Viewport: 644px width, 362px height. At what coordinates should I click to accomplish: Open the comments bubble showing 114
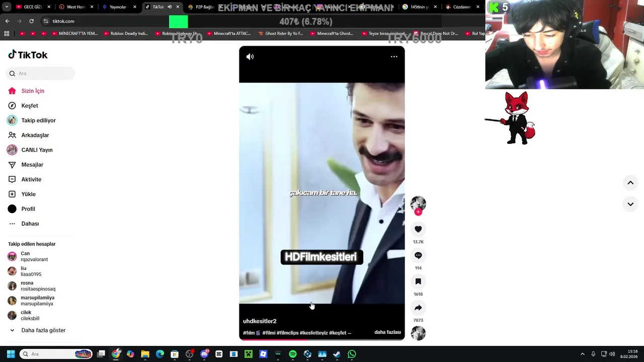[418, 255]
